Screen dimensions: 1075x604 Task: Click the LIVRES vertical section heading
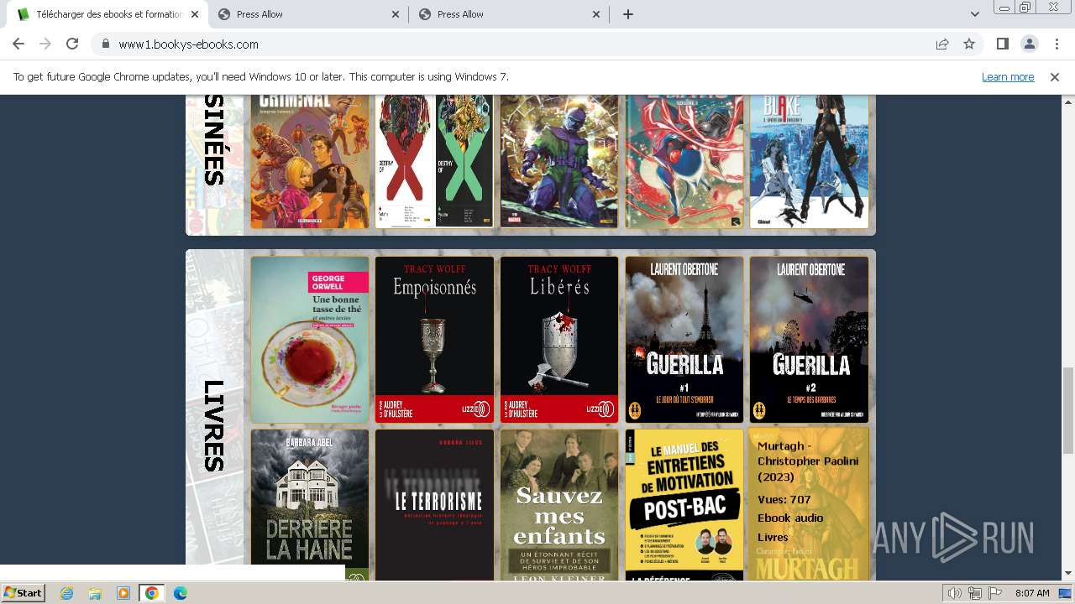coord(214,425)
